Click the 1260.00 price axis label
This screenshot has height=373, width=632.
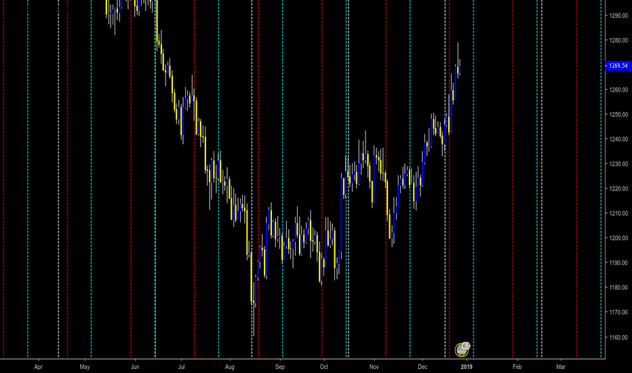[x=618, y=90]
